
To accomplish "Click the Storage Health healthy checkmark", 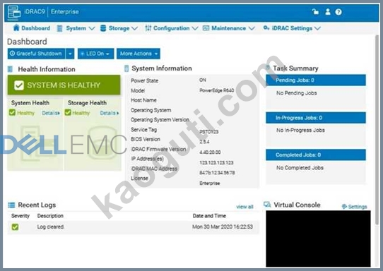I will (x=68, y=112).
